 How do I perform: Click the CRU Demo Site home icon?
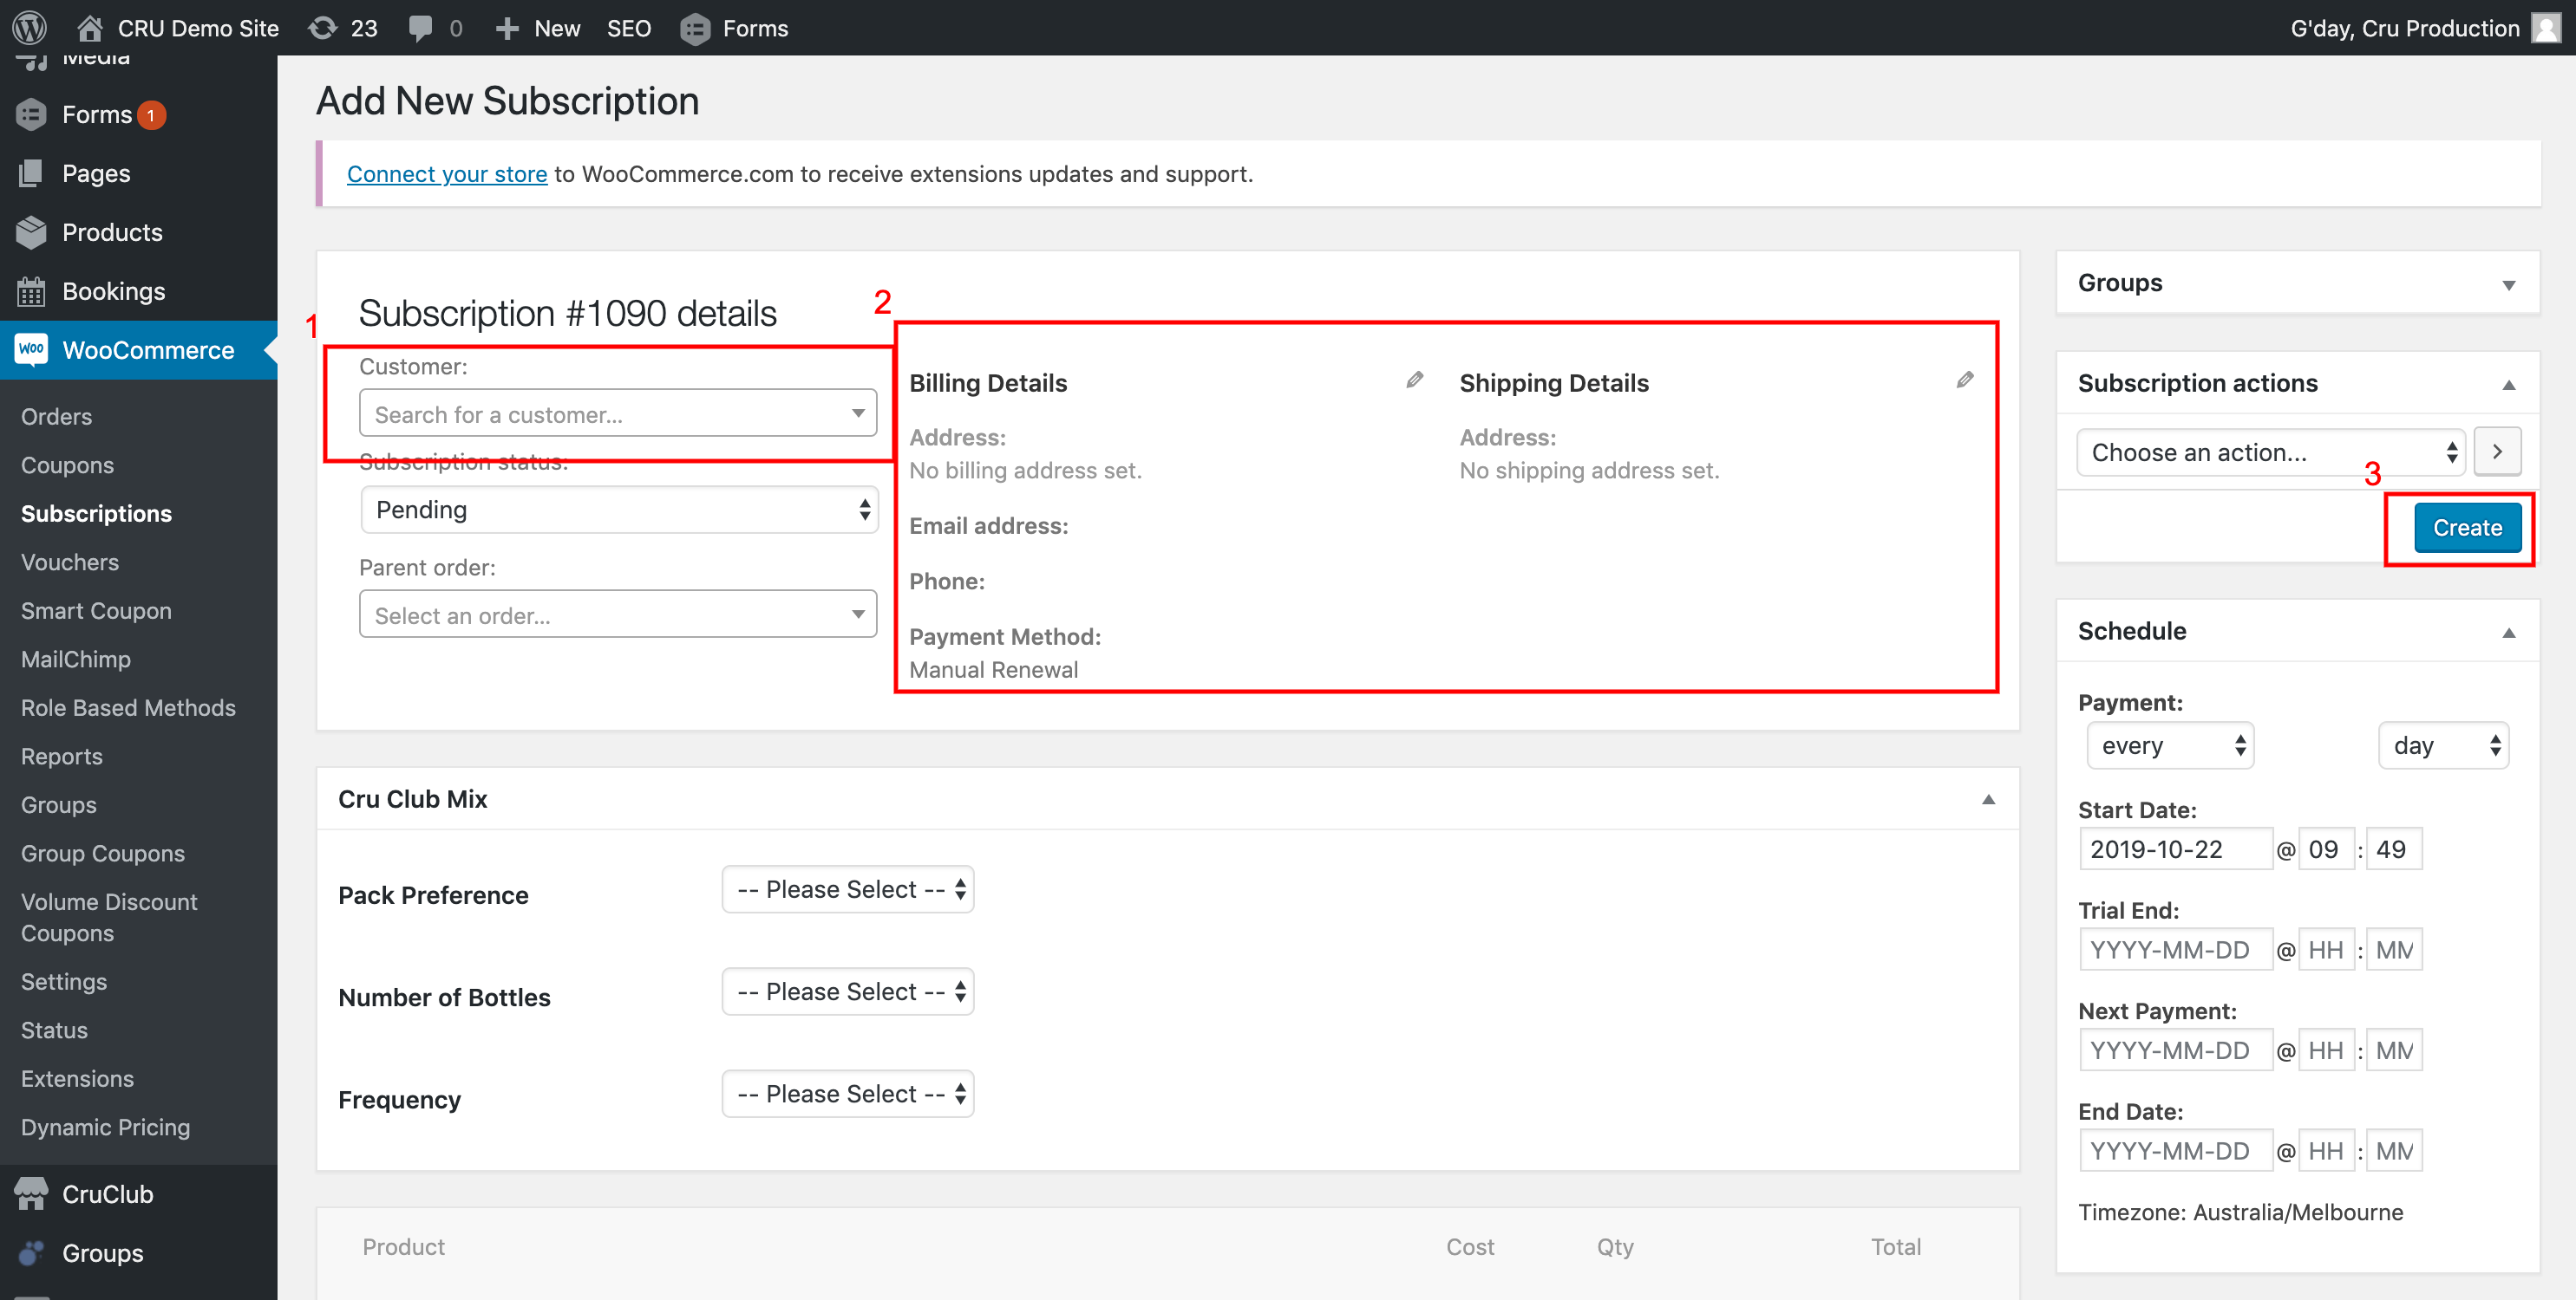(90, 27)
